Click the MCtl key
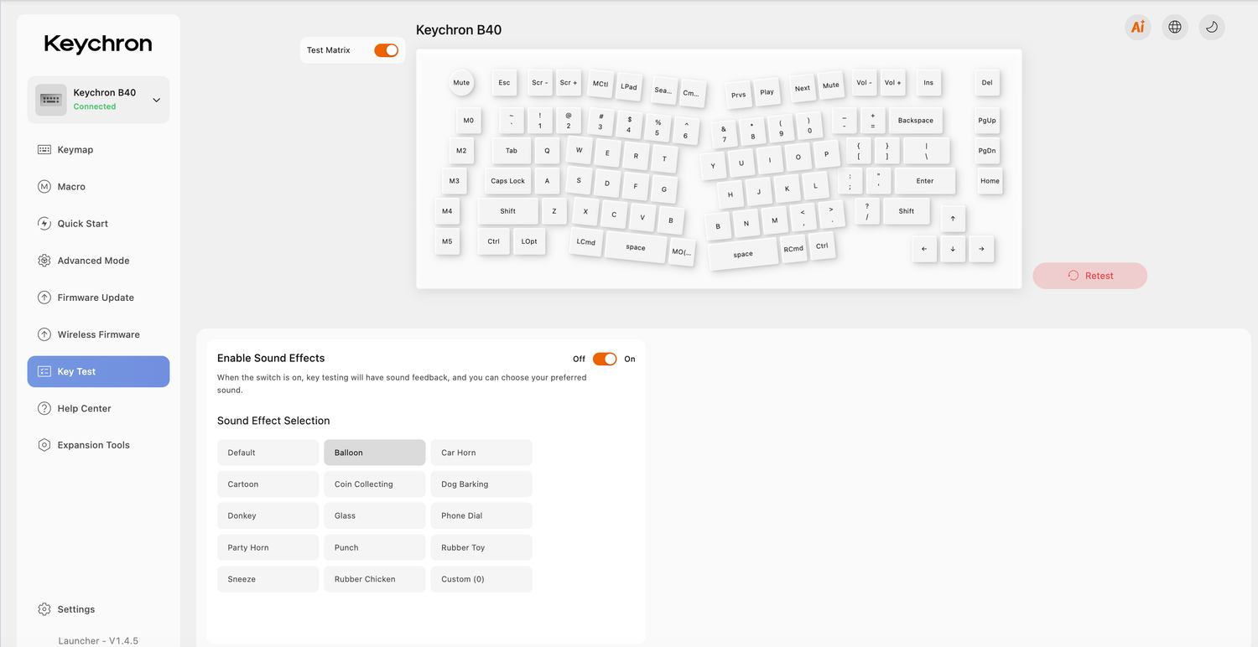Viewport: 1258px width, 647px height. coord(600,84)
